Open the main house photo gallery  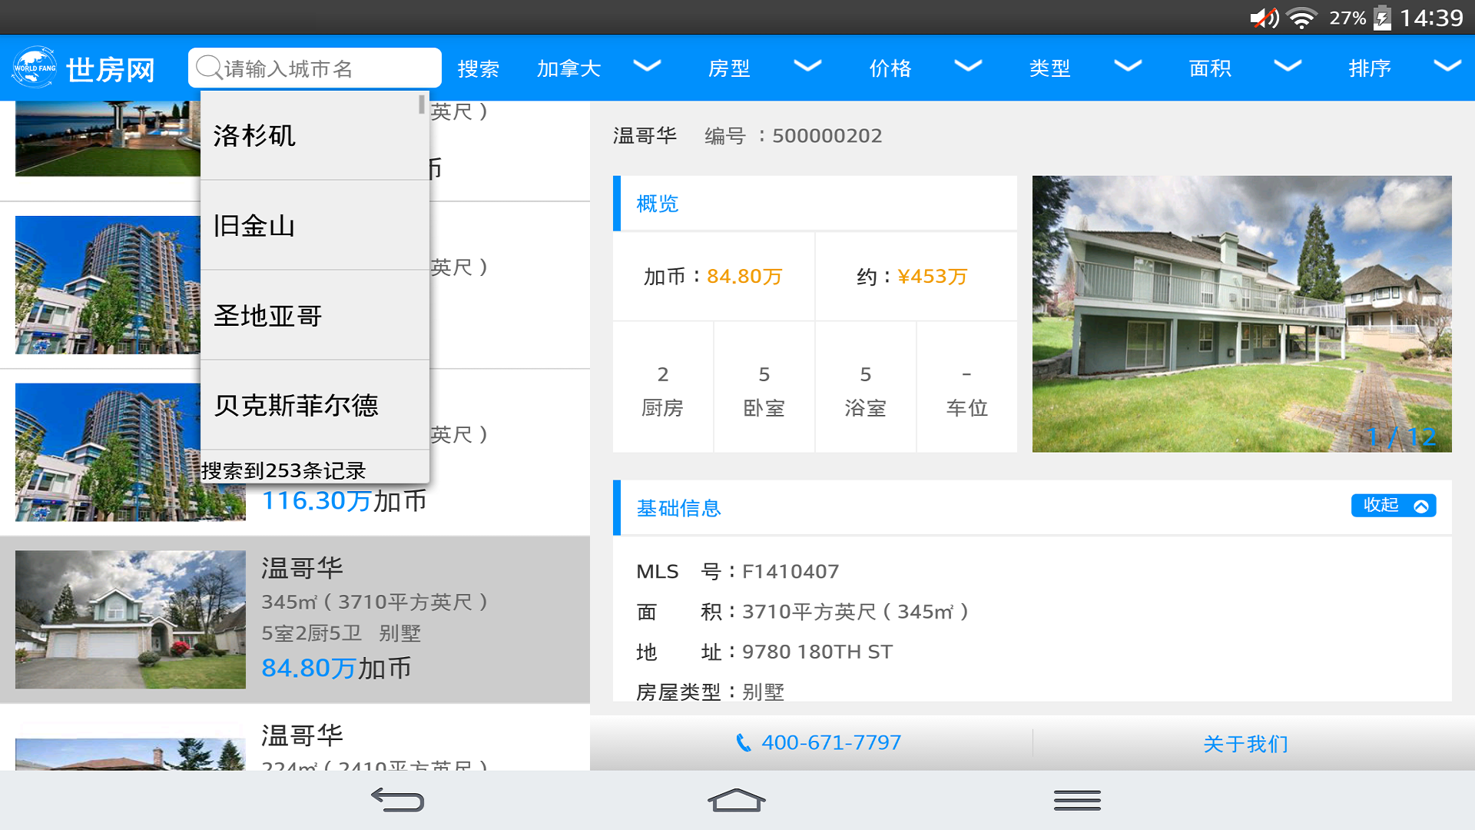tap(1241, 314)
